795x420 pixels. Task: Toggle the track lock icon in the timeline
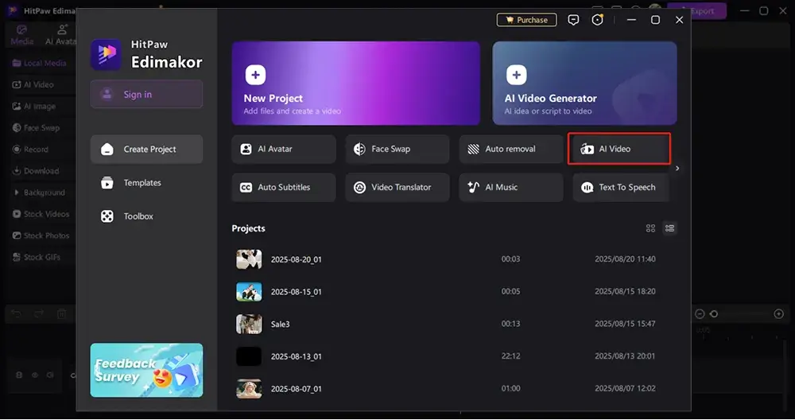[x=19, y=375]
